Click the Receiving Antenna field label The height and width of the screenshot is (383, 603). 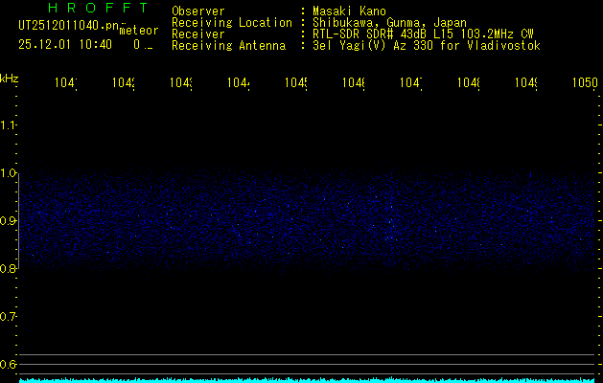point(228,45)
